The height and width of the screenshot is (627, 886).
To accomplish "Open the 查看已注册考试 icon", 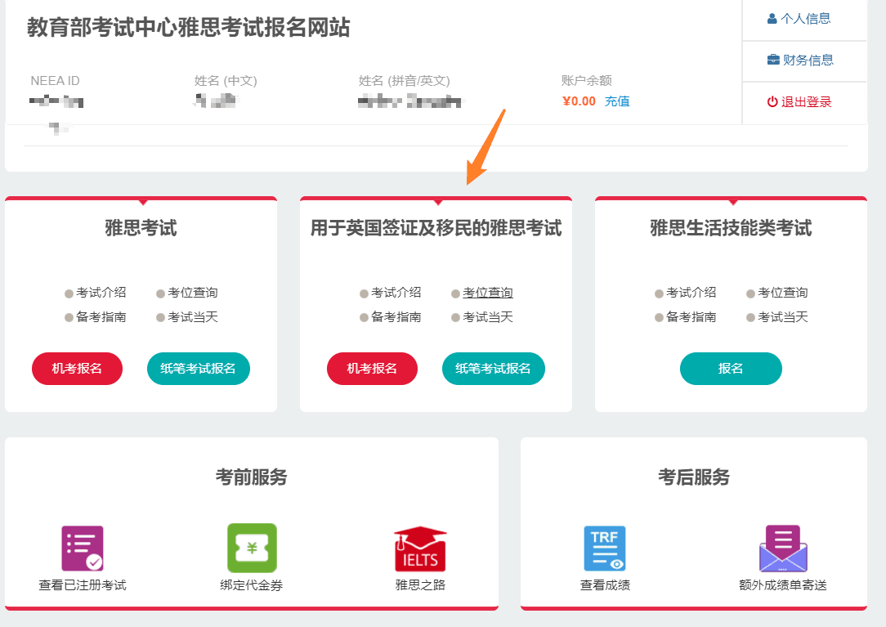I will [x=83, y=549].
